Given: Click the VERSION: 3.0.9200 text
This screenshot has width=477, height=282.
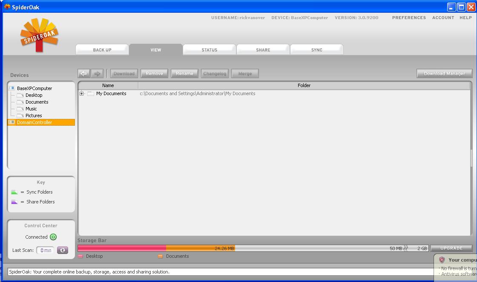Looking at the screenshot, I should [356, 17].
